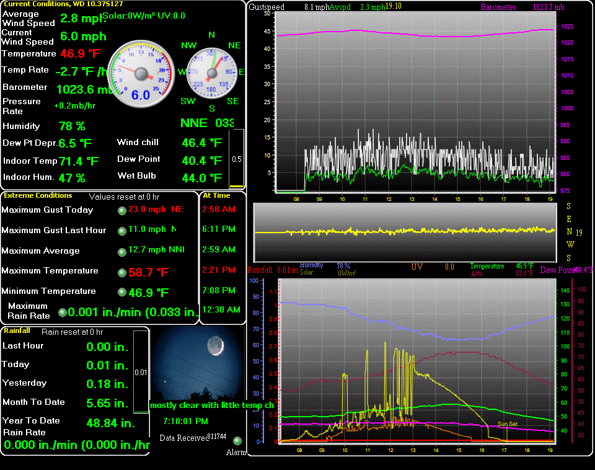
Task: Click the green light beside Maximum Temperature
Action: [122, 273]
